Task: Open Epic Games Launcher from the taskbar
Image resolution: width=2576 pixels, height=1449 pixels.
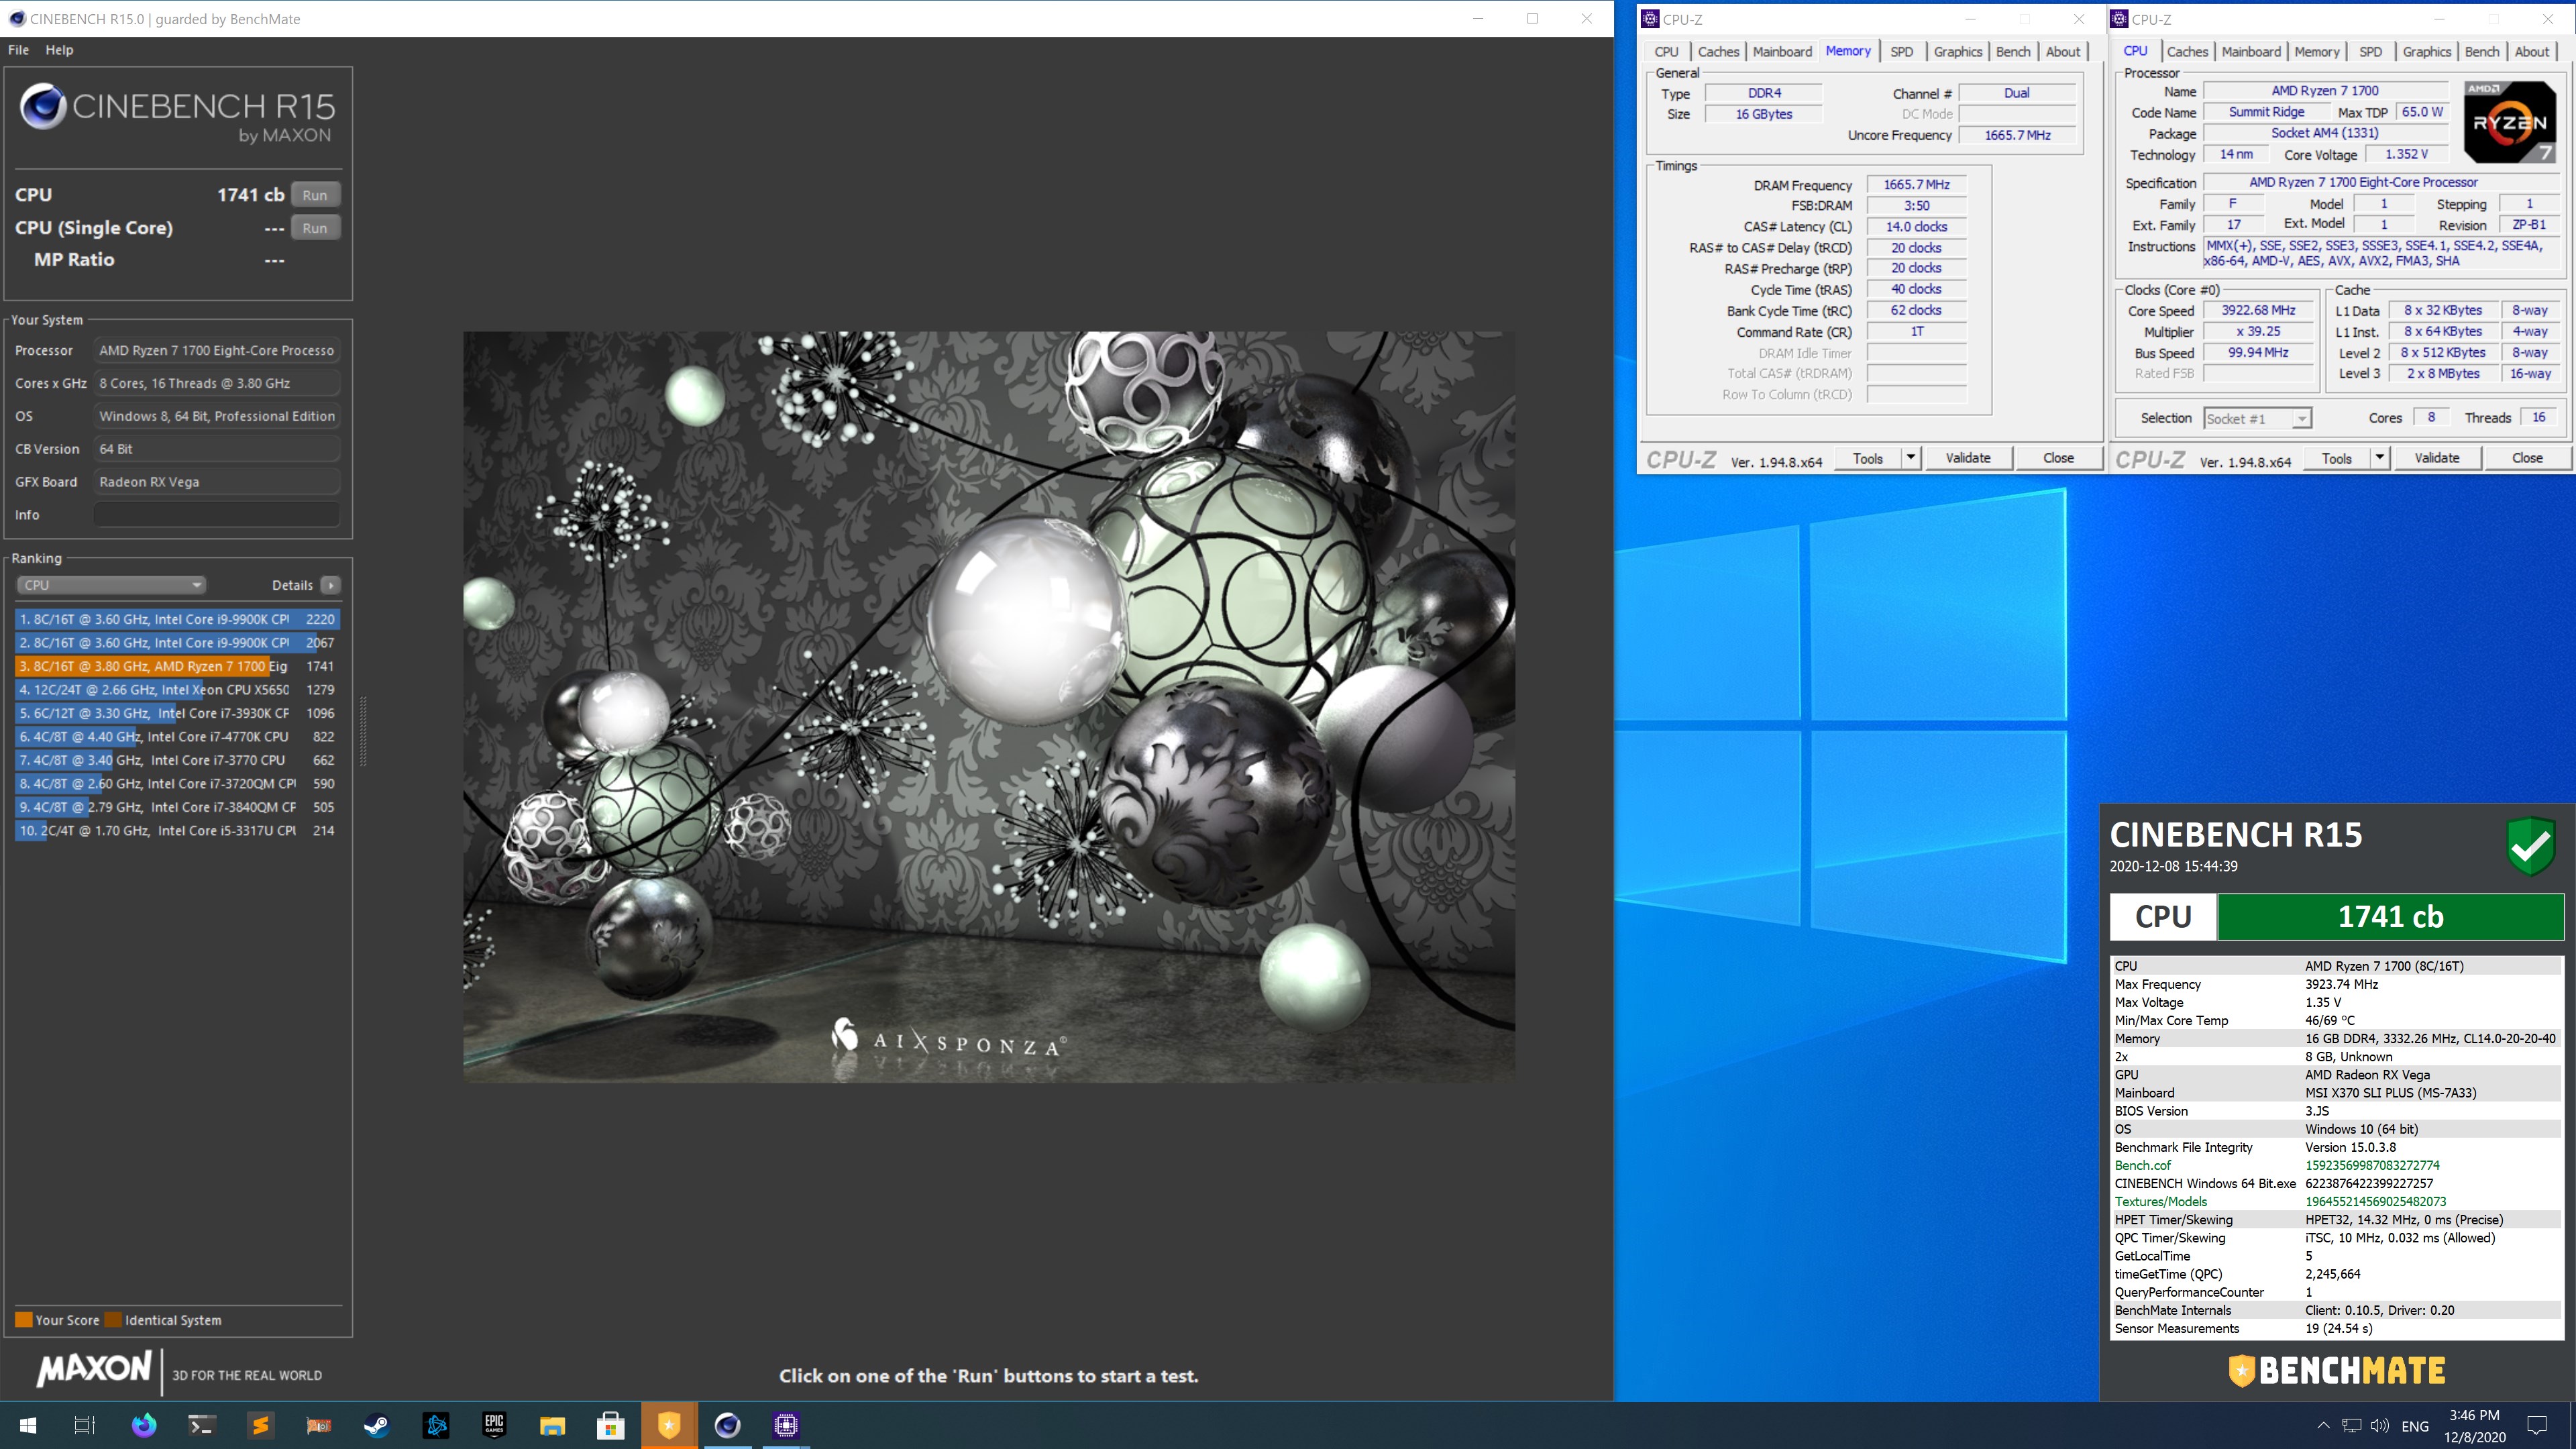Action: [494, 1425]
